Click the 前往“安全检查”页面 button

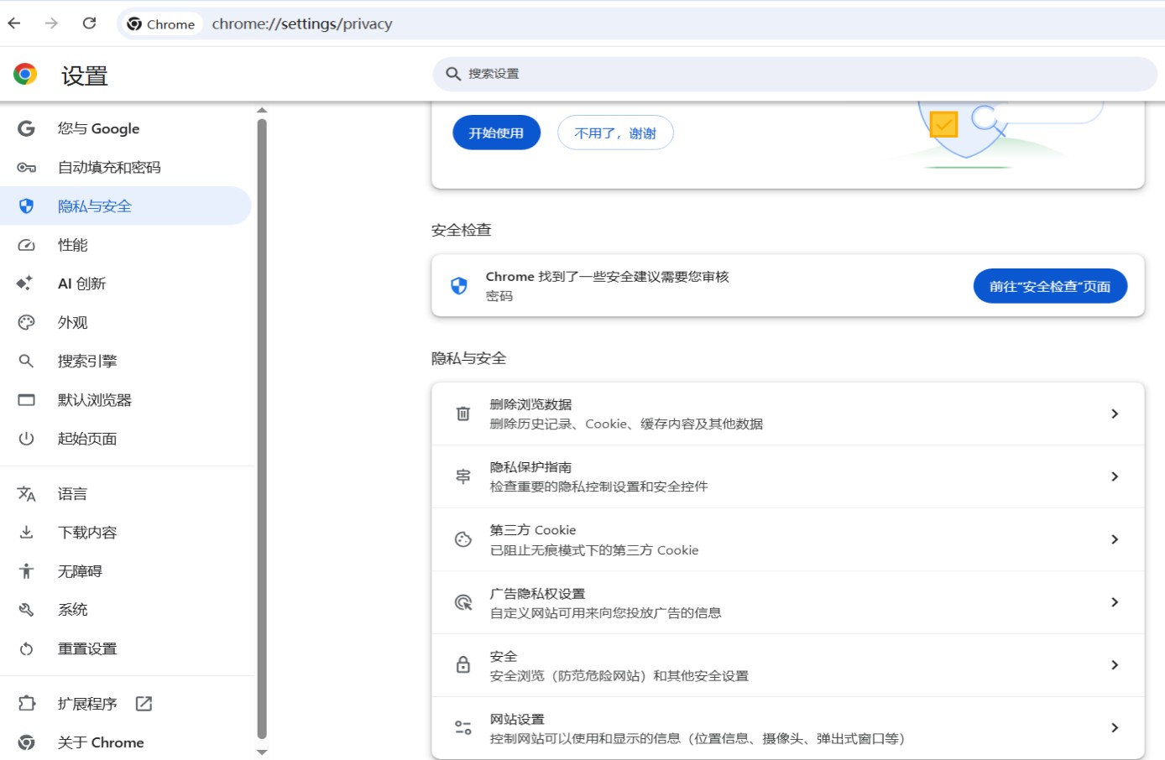point(1050,286)
